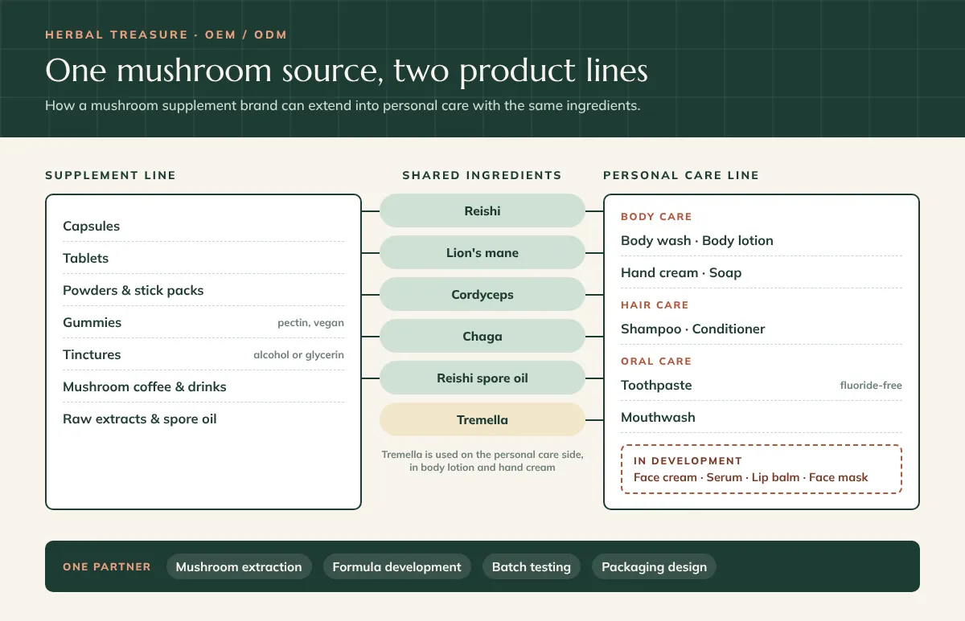This screenshot has height=621, width=965.
Task: Click the 'HERBAL TREASURE · OEM / ODM' eyebrow text
Action: [166, 35]
